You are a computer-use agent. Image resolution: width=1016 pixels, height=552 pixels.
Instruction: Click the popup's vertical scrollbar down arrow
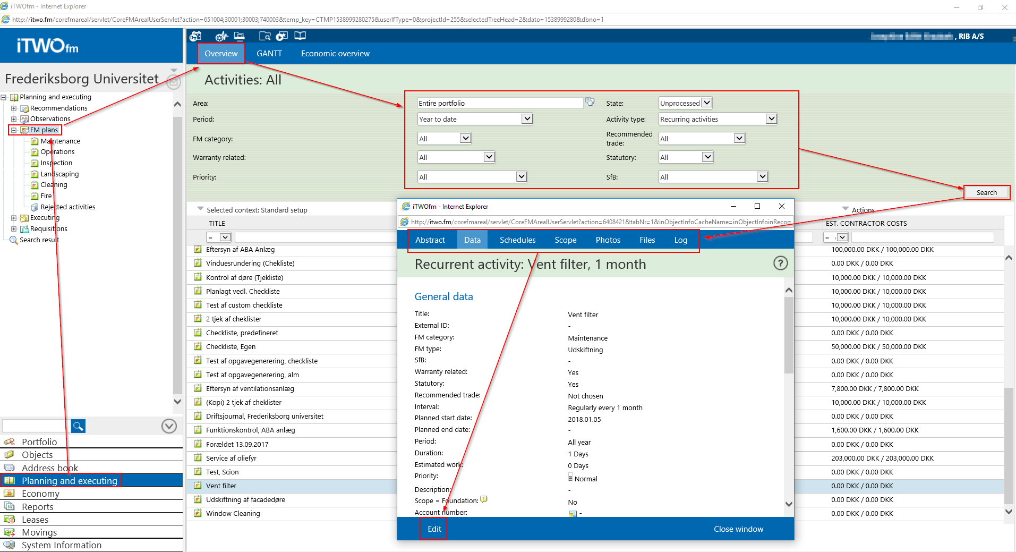tap(789, 504)
